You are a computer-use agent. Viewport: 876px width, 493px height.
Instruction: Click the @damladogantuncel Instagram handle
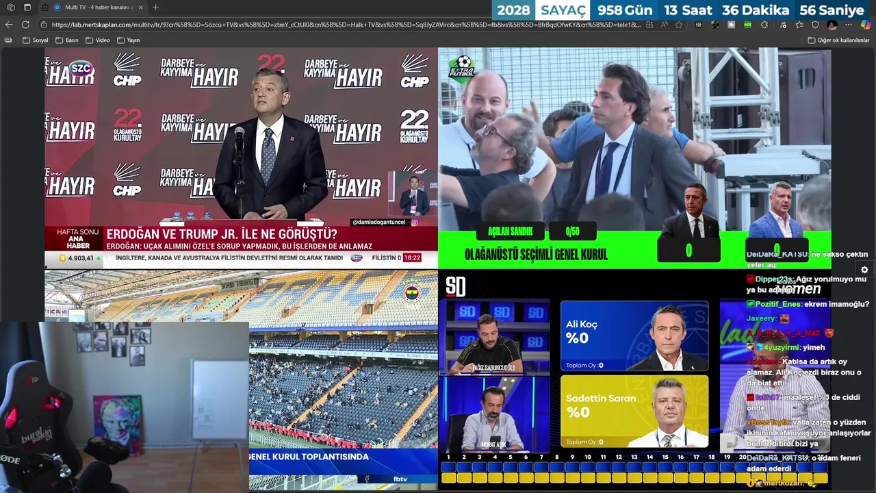379,223
